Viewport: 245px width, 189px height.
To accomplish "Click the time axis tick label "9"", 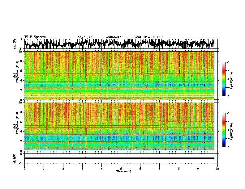I will tap(198, 169).
